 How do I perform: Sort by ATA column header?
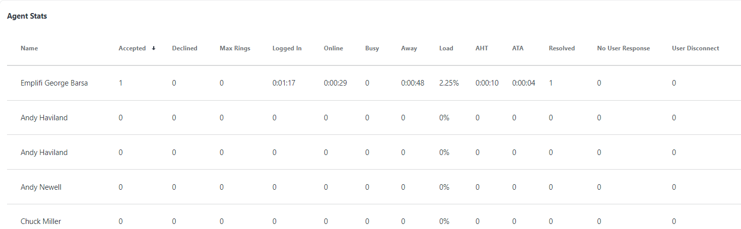click(517, 48)
